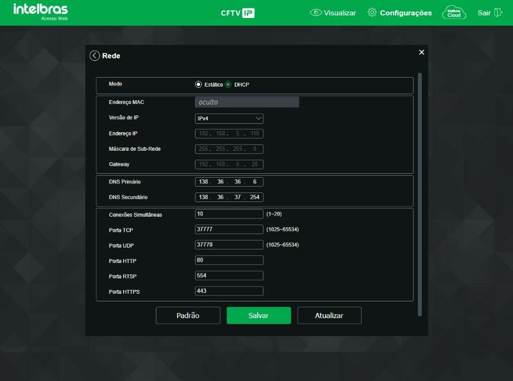
Task: Select the DHCP mode radio button
Action: click(x=228, y=84)
